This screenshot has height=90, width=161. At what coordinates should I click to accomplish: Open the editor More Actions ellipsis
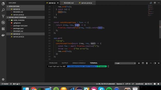(x=159, y=3)
